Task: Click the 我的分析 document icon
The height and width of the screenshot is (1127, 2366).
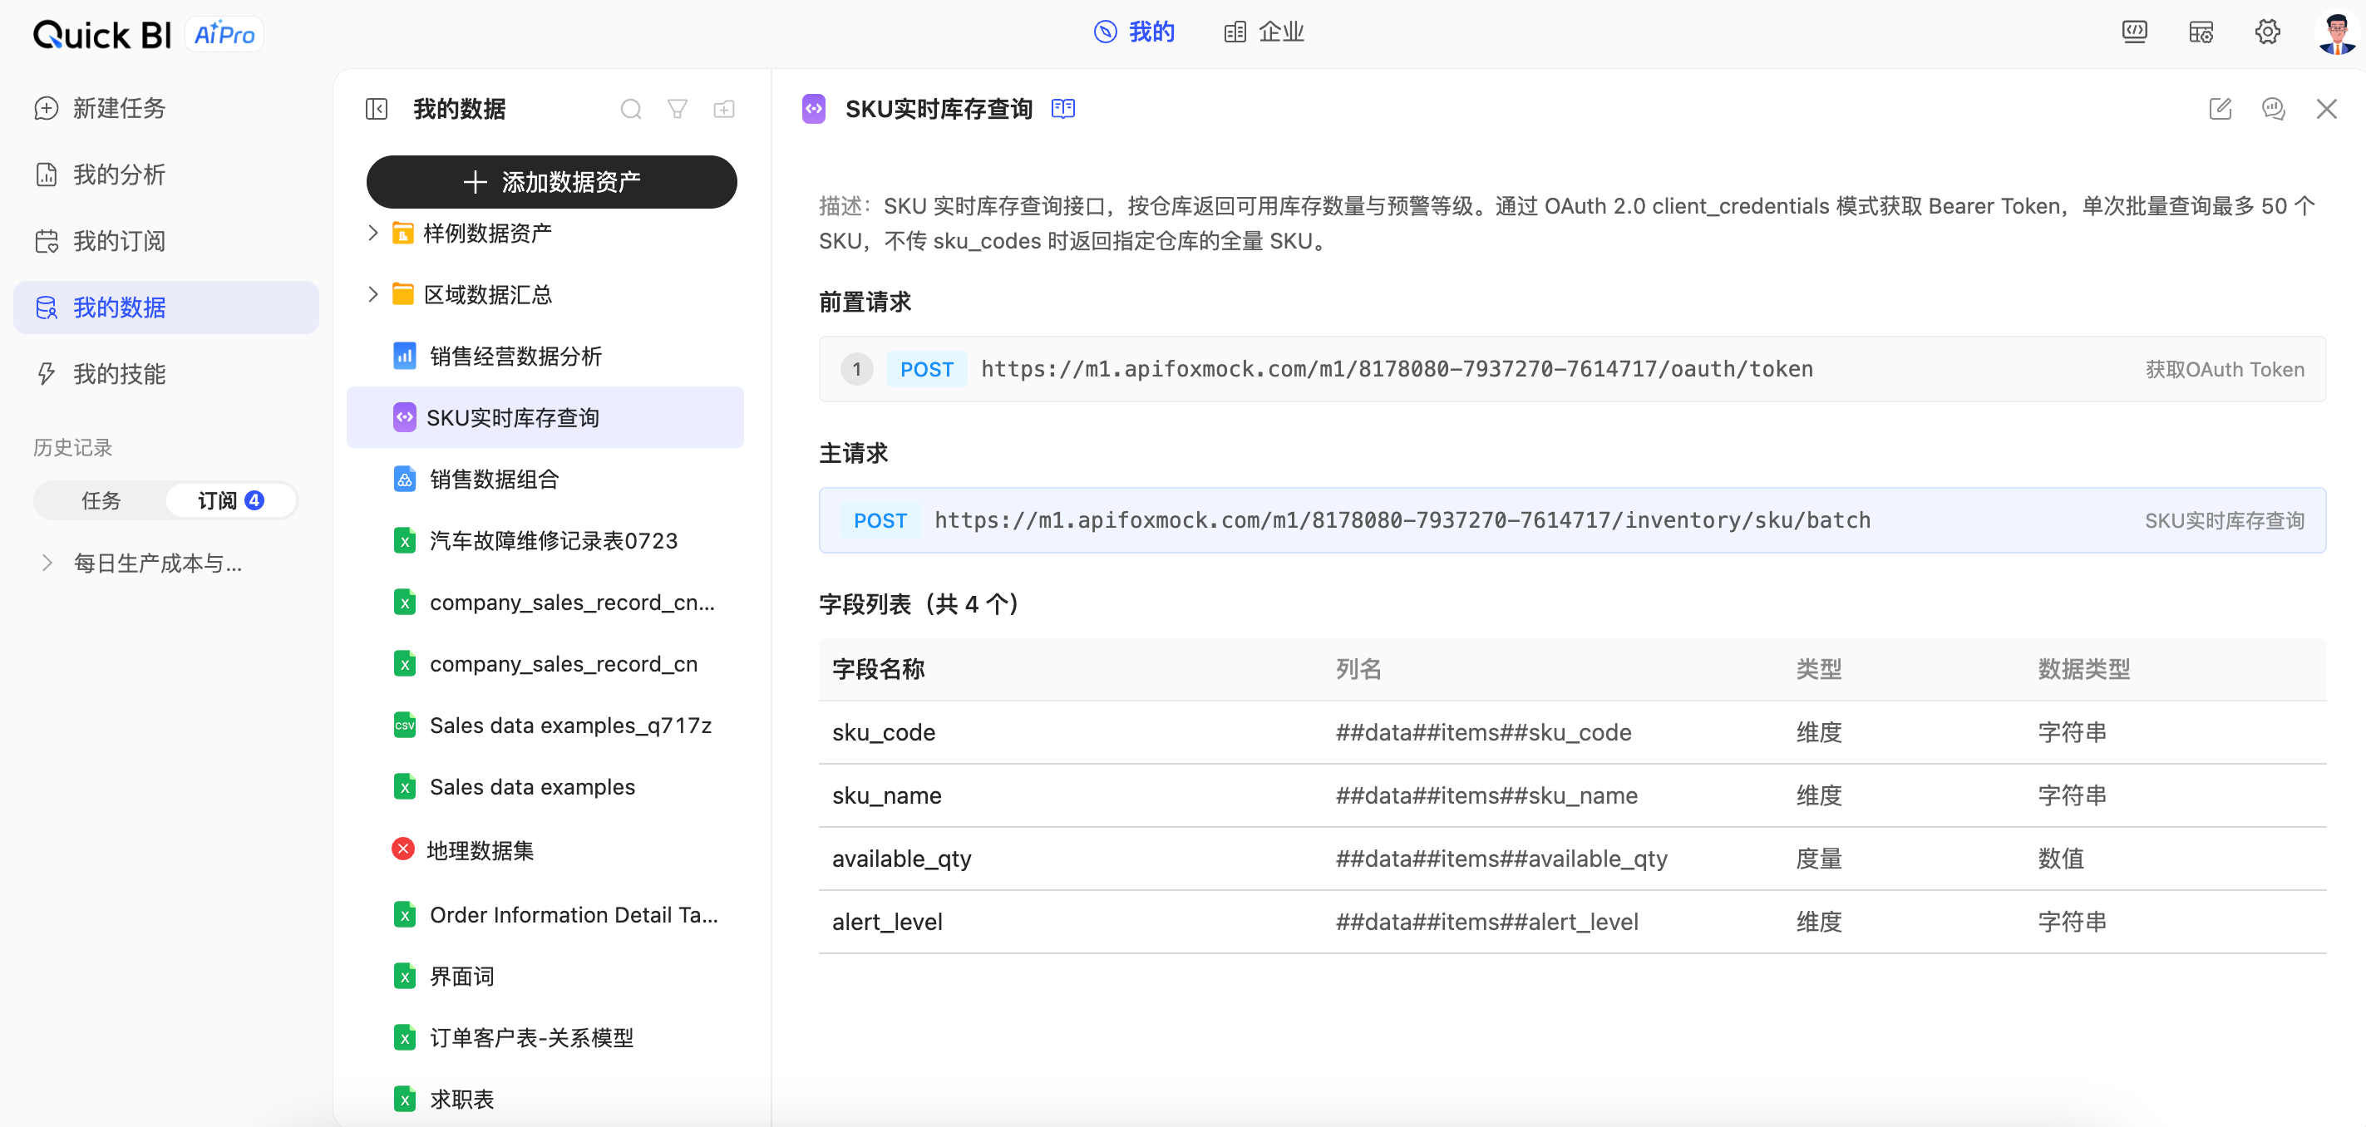Action: [x=47, y=175]
